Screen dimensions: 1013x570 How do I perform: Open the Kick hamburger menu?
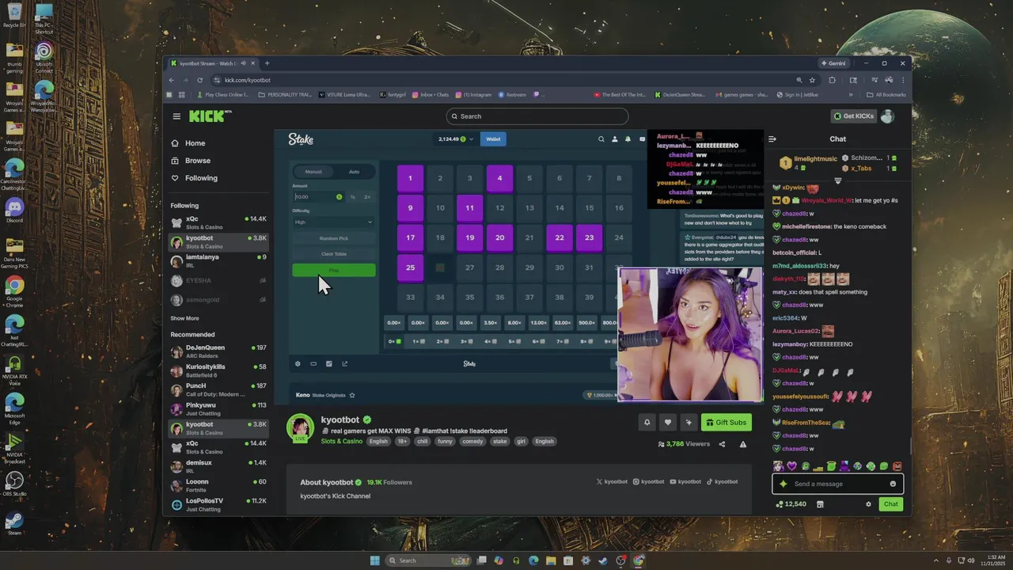(x=176, y=116)
